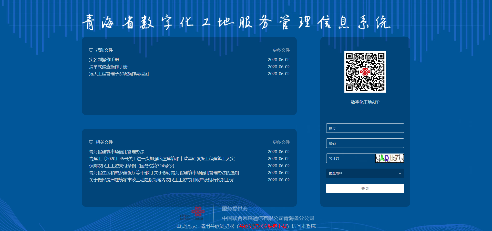This screenshot has height=231, width=492.
Task: Click the 服务提供商 footer label
Action: coord(235,209)
